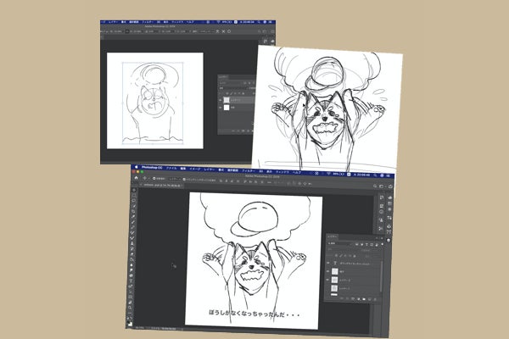Image resolution: width=509 pixels, height=339 pixels.
Task: Hide the text layer in the bottom Layers panel
Action: [329, 263]
